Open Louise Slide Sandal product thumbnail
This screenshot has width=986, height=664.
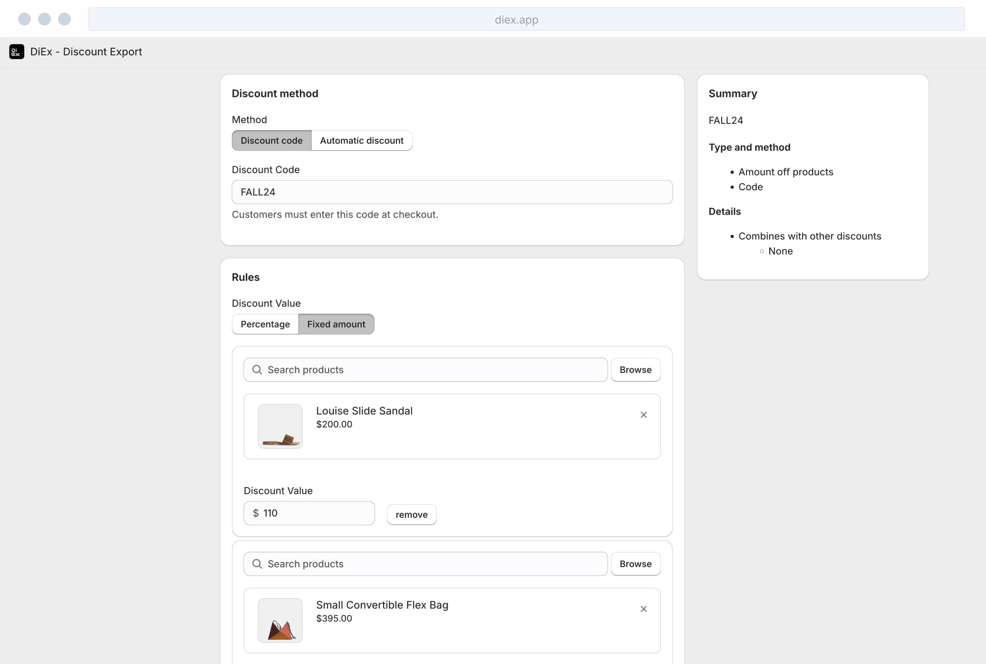click(280, 426)
